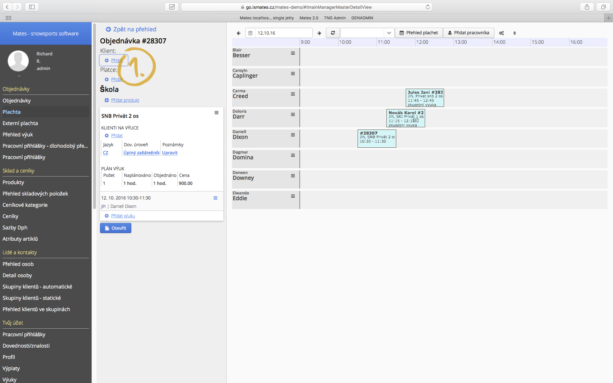Screen dimensions: 613x383
Task: Click Přidat under Klient
Action: [x=113, y=60]
